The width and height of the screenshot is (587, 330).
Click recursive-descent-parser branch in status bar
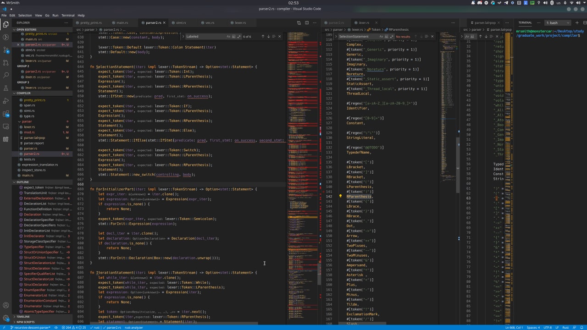pos(30,328)
